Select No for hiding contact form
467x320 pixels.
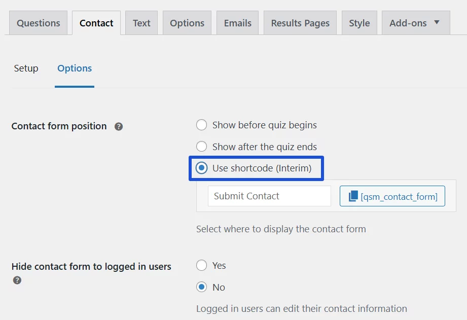202,287
